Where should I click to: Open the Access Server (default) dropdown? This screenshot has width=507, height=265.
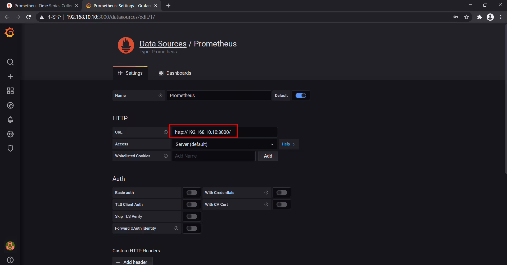tap(225, 144)
